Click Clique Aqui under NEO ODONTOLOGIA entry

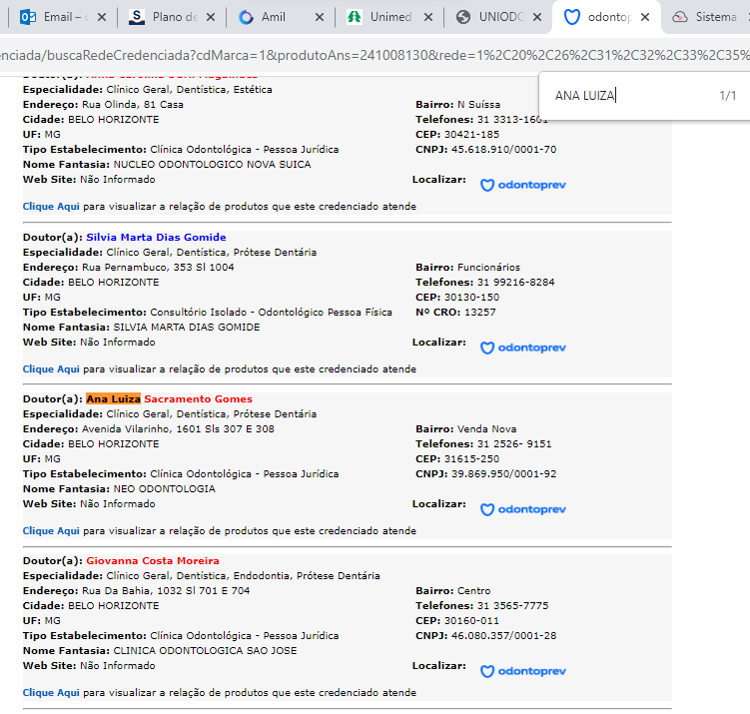click(51, 531)
